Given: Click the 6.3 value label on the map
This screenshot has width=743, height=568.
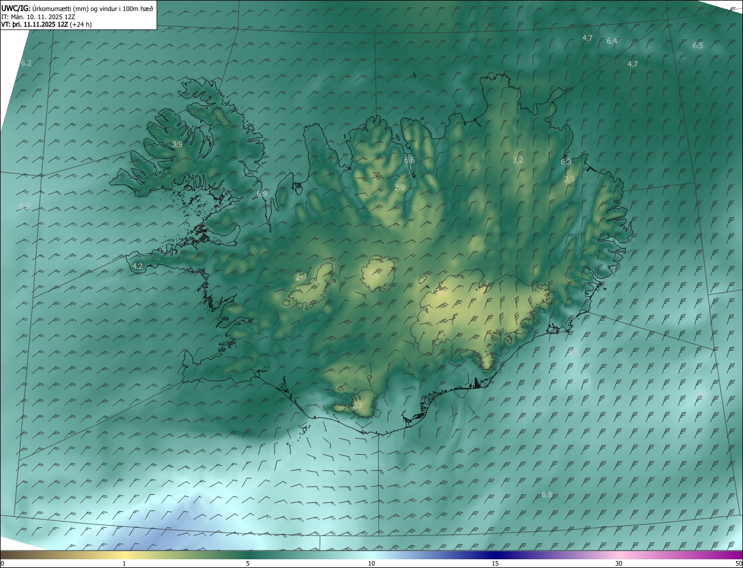Looking at the screenshot, I should click(566, 162).
